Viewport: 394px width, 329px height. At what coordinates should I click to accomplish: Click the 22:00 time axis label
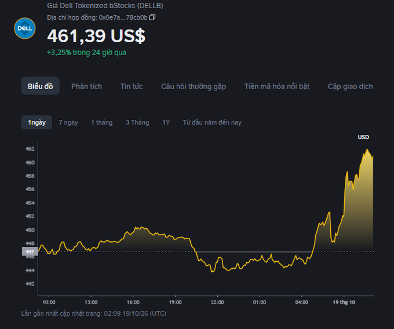point(217,302)
